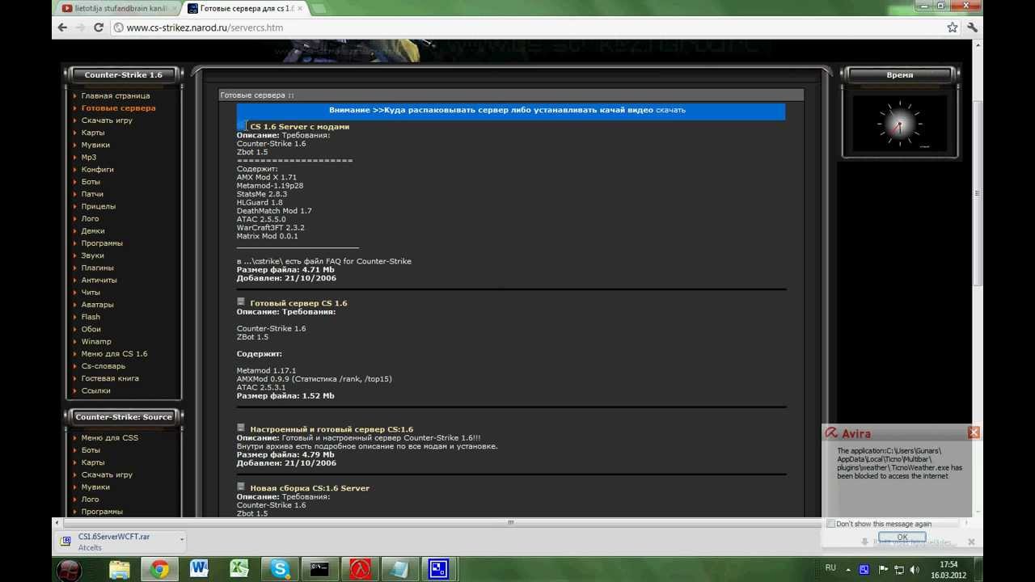The height and width of the screenshot is (582, 1035).
Task: Confirm Avira alert with OK button
Action: click(x=902, y=538)
